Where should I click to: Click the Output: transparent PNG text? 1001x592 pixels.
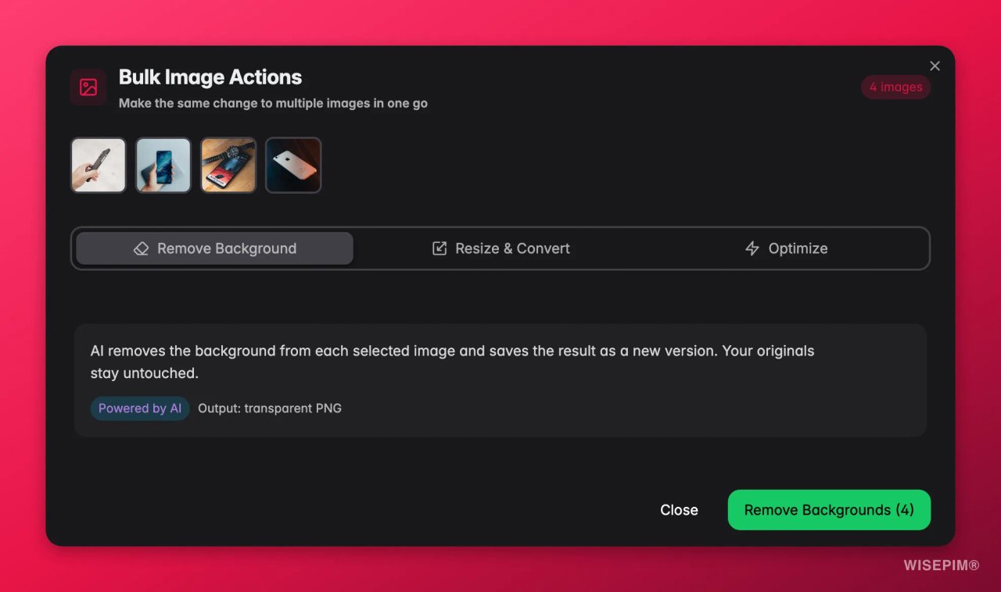click(270, 408)
